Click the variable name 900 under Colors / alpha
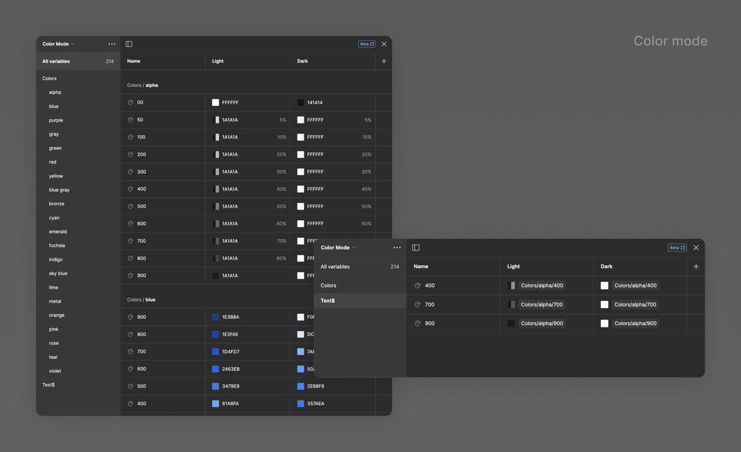The height and width of the screenshot is (452, 741). point(141,275)
